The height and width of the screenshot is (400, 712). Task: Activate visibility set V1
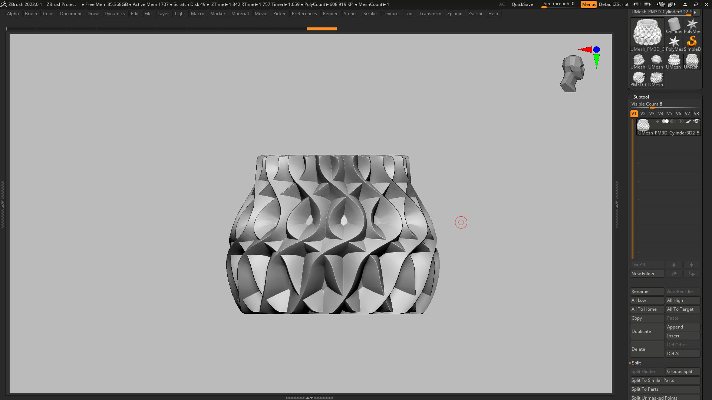pos(634,114)
